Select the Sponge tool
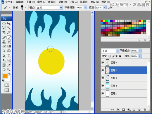Image resolution: width=152 pixels, height=114 pixels. 9,51
